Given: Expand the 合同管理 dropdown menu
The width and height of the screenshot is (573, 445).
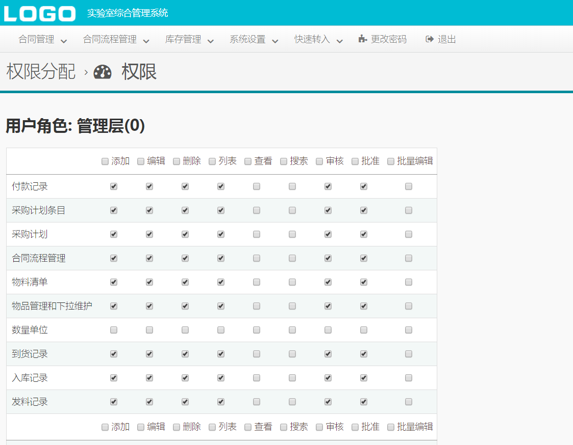Looking at the screenshot, I should pyautogui.click(x=42, y=40).
